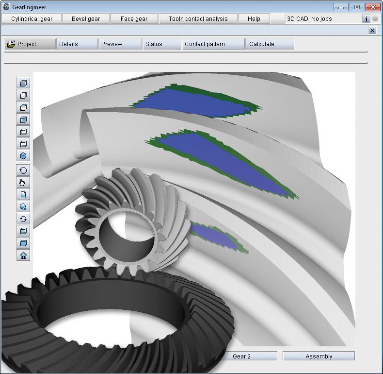
Task: Click the info icon beside 3D CAD status
Action: [x=366, y=19]
